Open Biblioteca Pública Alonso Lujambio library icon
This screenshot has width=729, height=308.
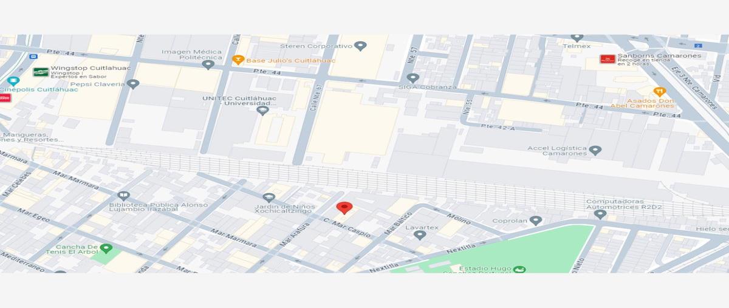tap(123, 196)
